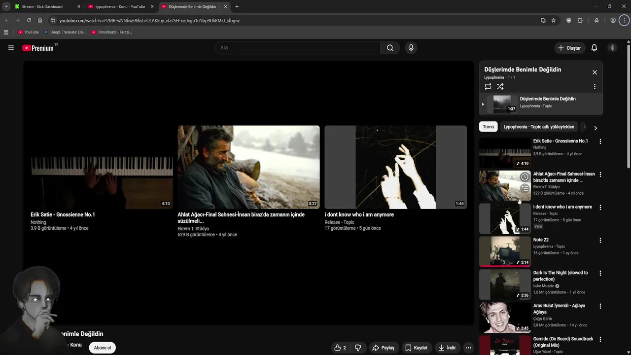Image resolution: width=631 pixels, height=355 pixels.
Task: Open Ekrem T. Stüdyo channel under end-screen video
Action: [193, 229]
